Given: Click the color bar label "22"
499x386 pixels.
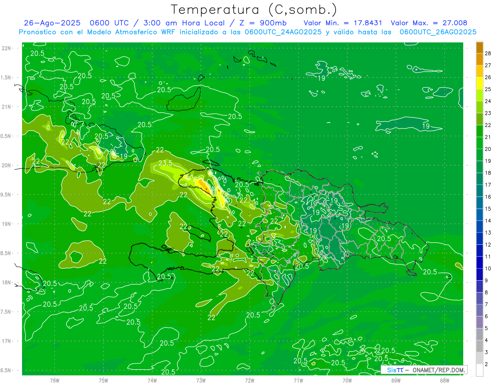Looking at the screenshot, I should coord(488,125).
